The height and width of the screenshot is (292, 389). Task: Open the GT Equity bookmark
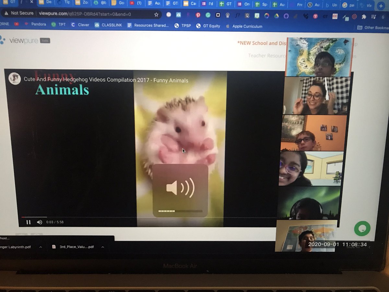208,26
